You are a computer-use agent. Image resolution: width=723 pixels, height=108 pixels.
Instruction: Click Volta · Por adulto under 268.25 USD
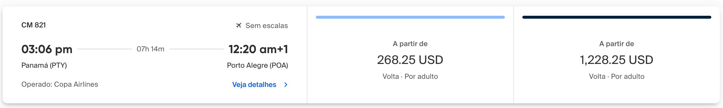coord(410,76)
